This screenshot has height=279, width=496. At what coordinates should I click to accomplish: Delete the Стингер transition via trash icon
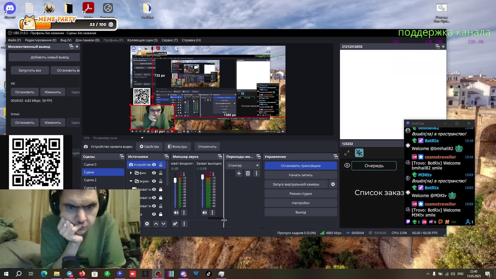[248, 173]
